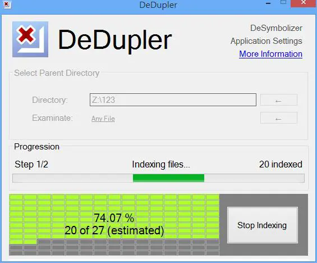Viewport: 317px width, 263px height.
Task: Click the large DeDupler heading text
Action: pos(115,40)
